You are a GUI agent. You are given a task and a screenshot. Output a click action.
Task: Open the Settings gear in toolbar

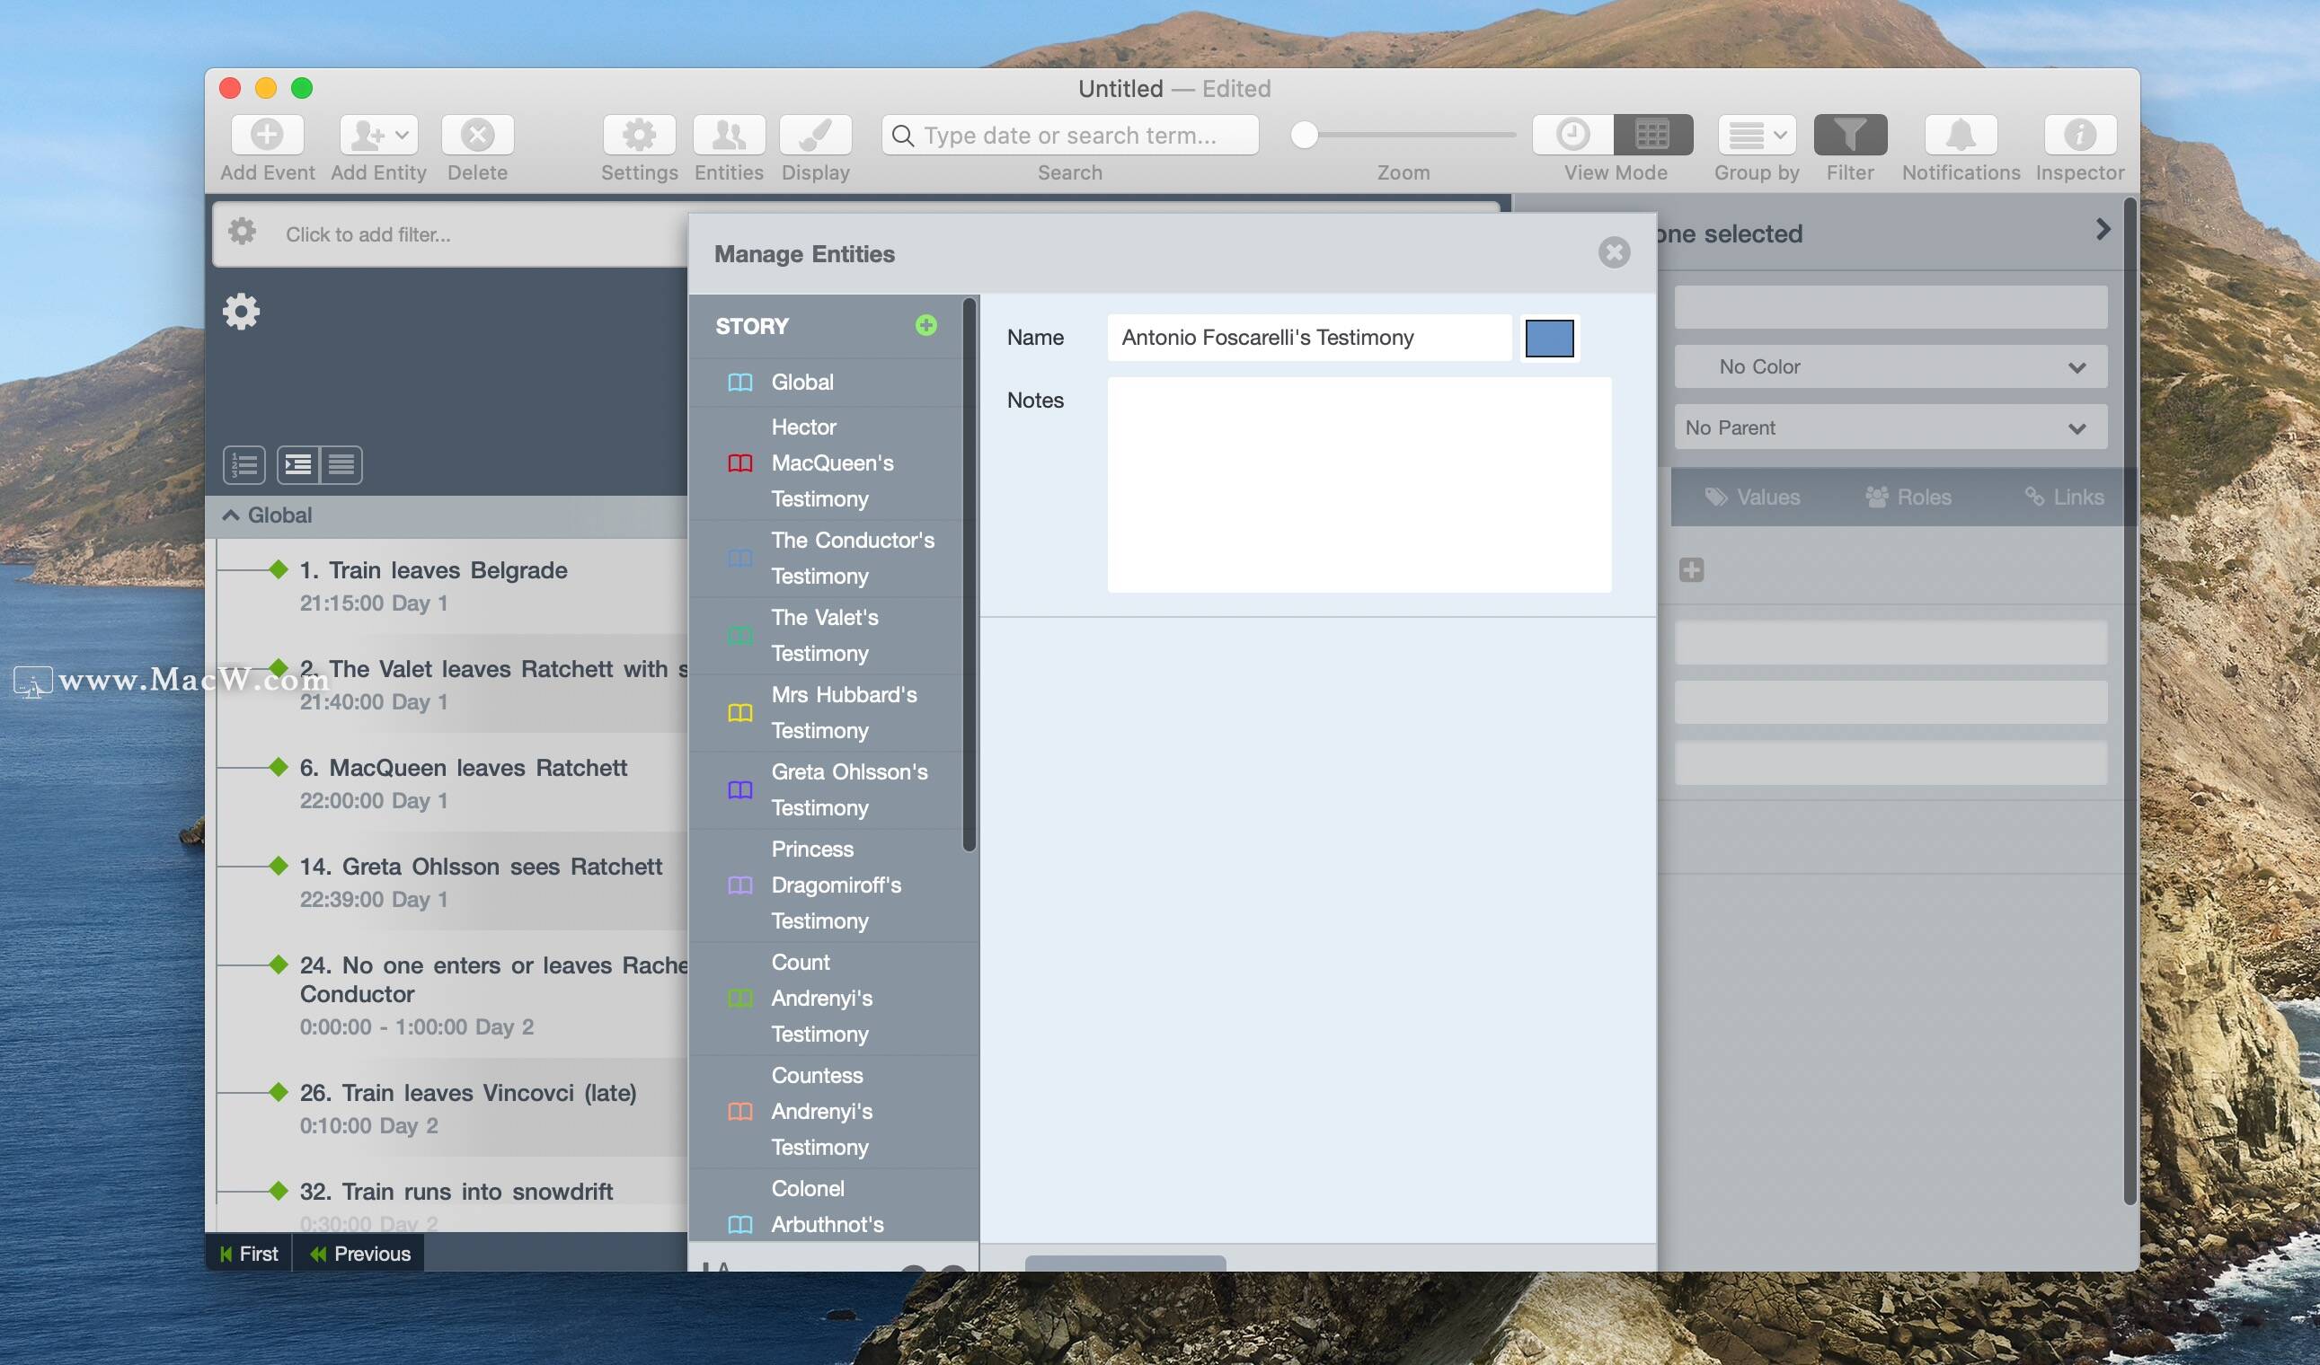click(x=639, y=136)
